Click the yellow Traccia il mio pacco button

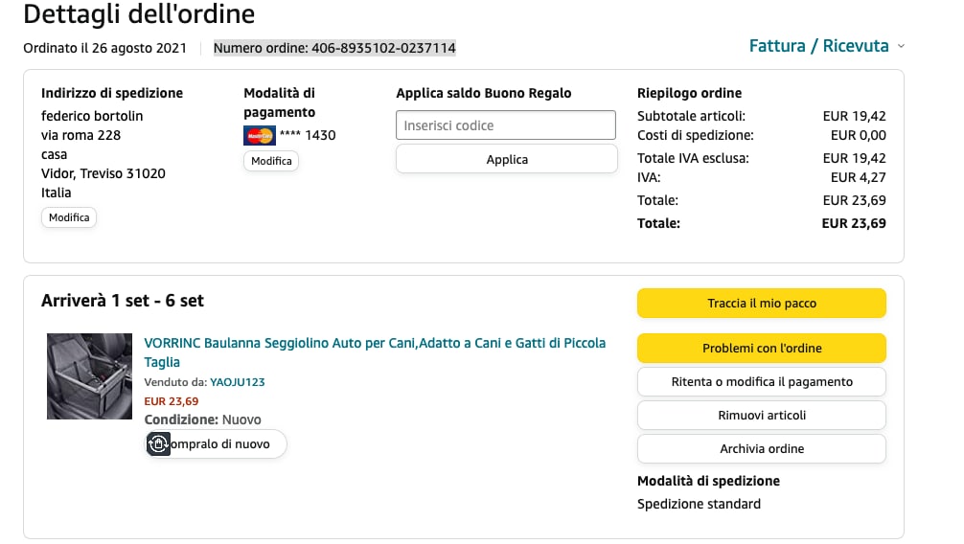click(x=761, y=304)
